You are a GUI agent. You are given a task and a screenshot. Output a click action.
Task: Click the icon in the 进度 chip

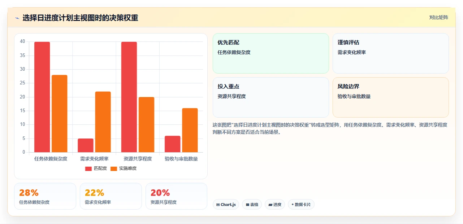pos(270,205)
